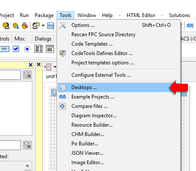The width and height of the screenshot is (196, 171).
Task: Click the Example Projects wave icon
Action: tap(62, 97)
